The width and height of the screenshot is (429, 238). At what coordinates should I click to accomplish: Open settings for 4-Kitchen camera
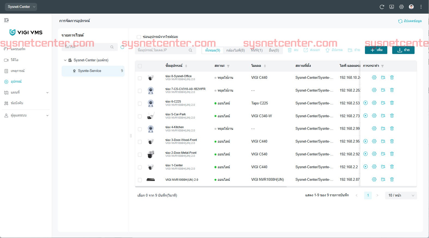374,128
